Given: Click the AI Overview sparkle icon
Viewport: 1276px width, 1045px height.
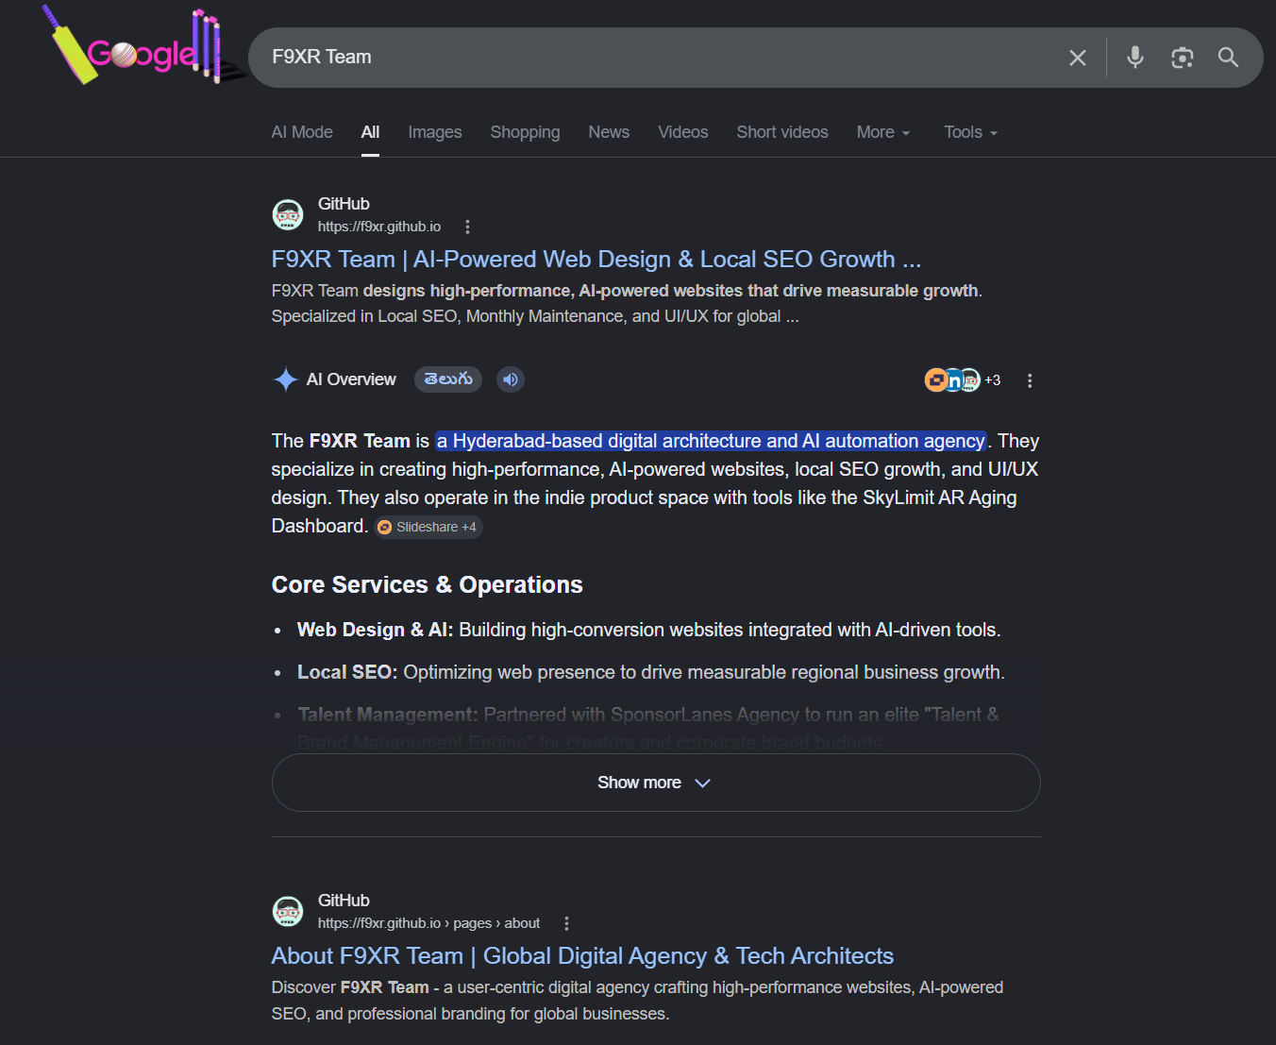Looking at the screenshot, I should [x=285, y=379].
